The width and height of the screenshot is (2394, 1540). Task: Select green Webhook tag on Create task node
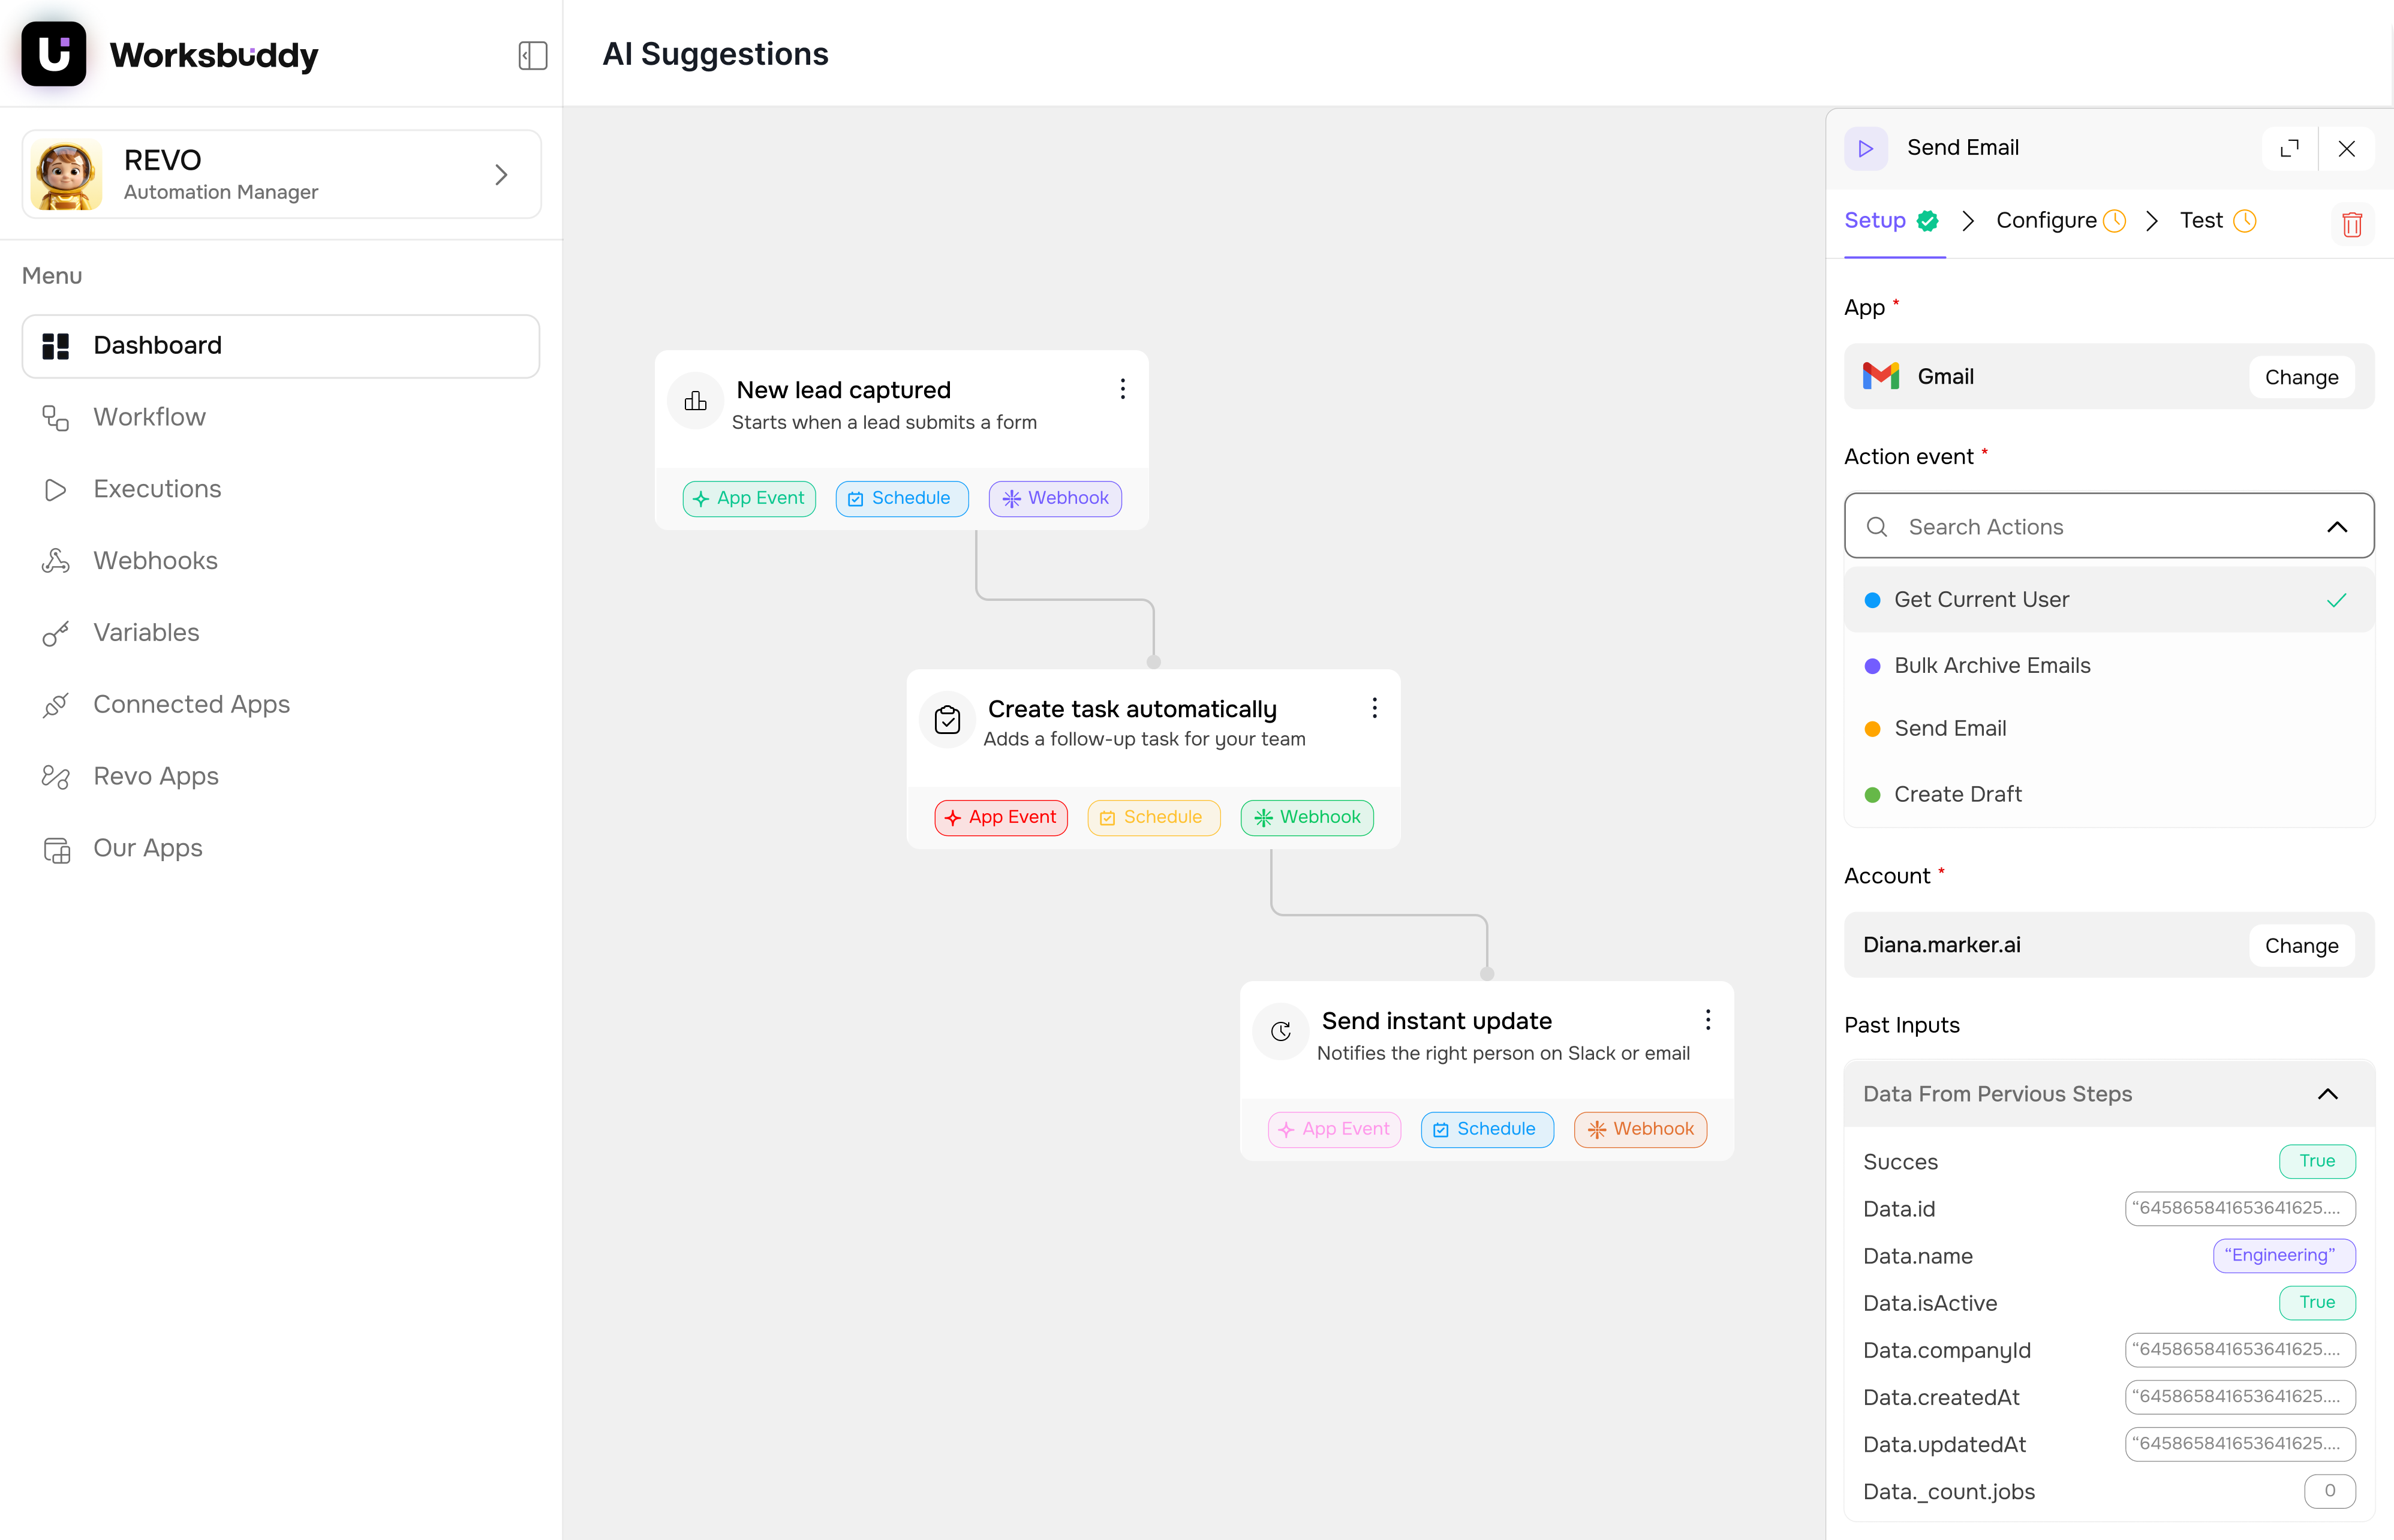coord(1308,818)
